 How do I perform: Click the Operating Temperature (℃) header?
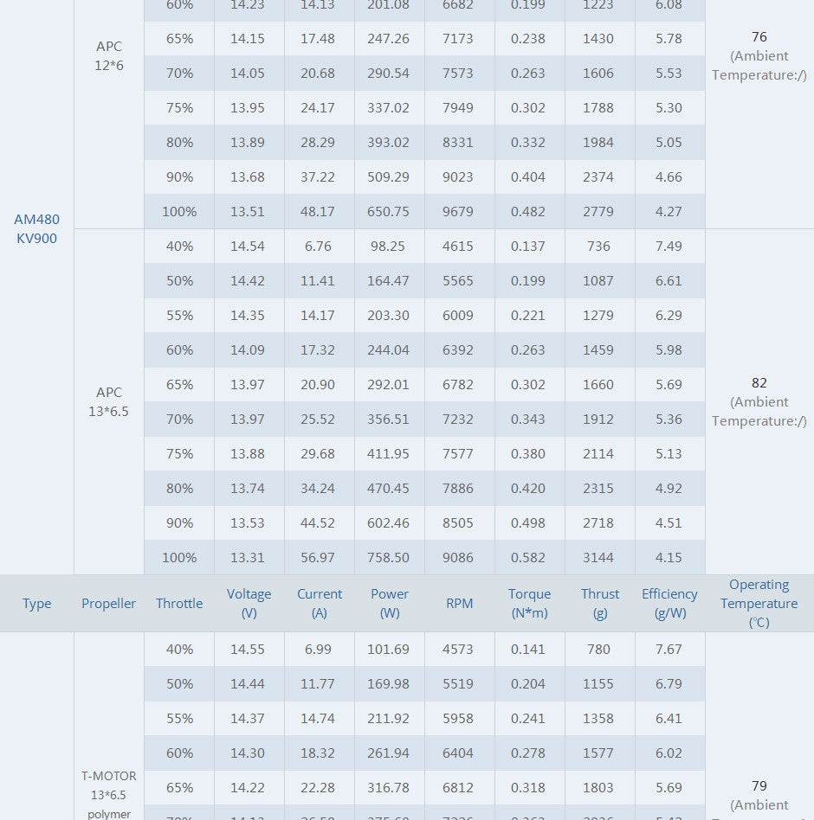pyautogui.click(x=759, y=604)
